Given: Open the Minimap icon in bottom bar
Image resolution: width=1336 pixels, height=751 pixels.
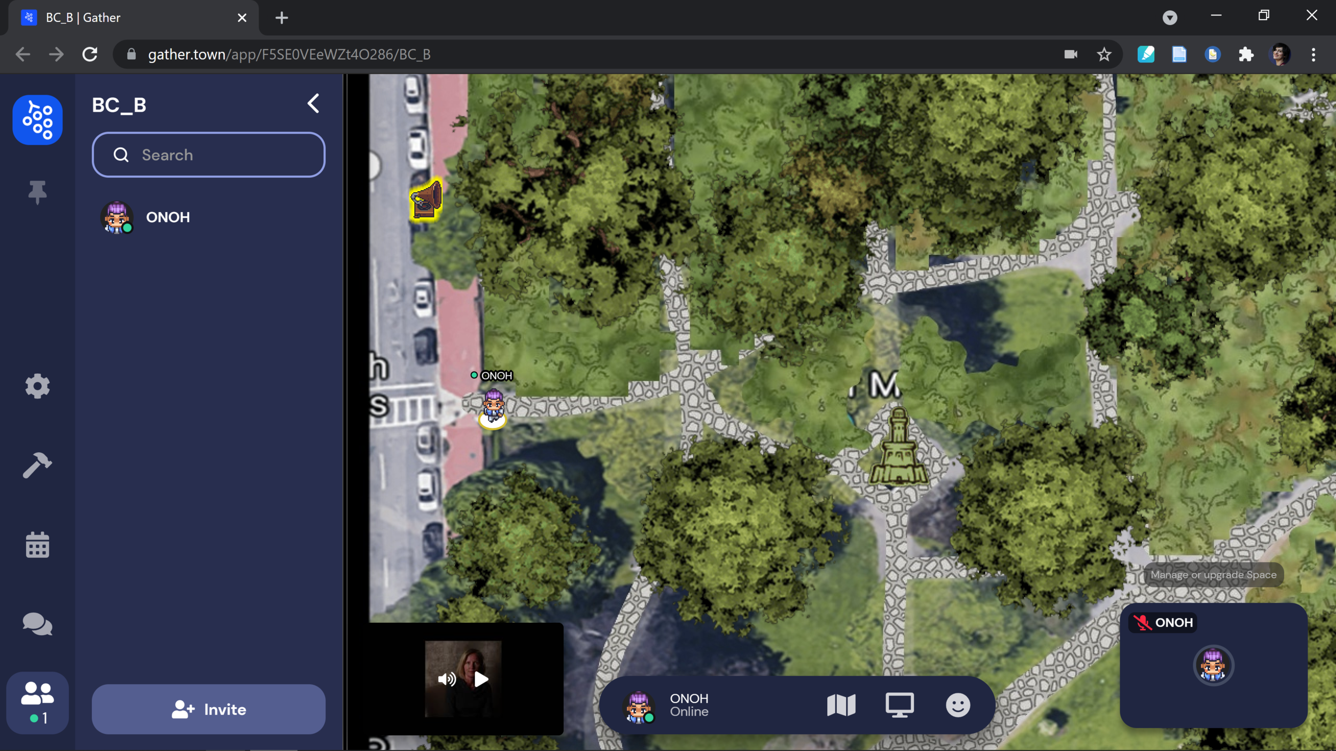Looking at the screenshot, I should coord(841,705).
